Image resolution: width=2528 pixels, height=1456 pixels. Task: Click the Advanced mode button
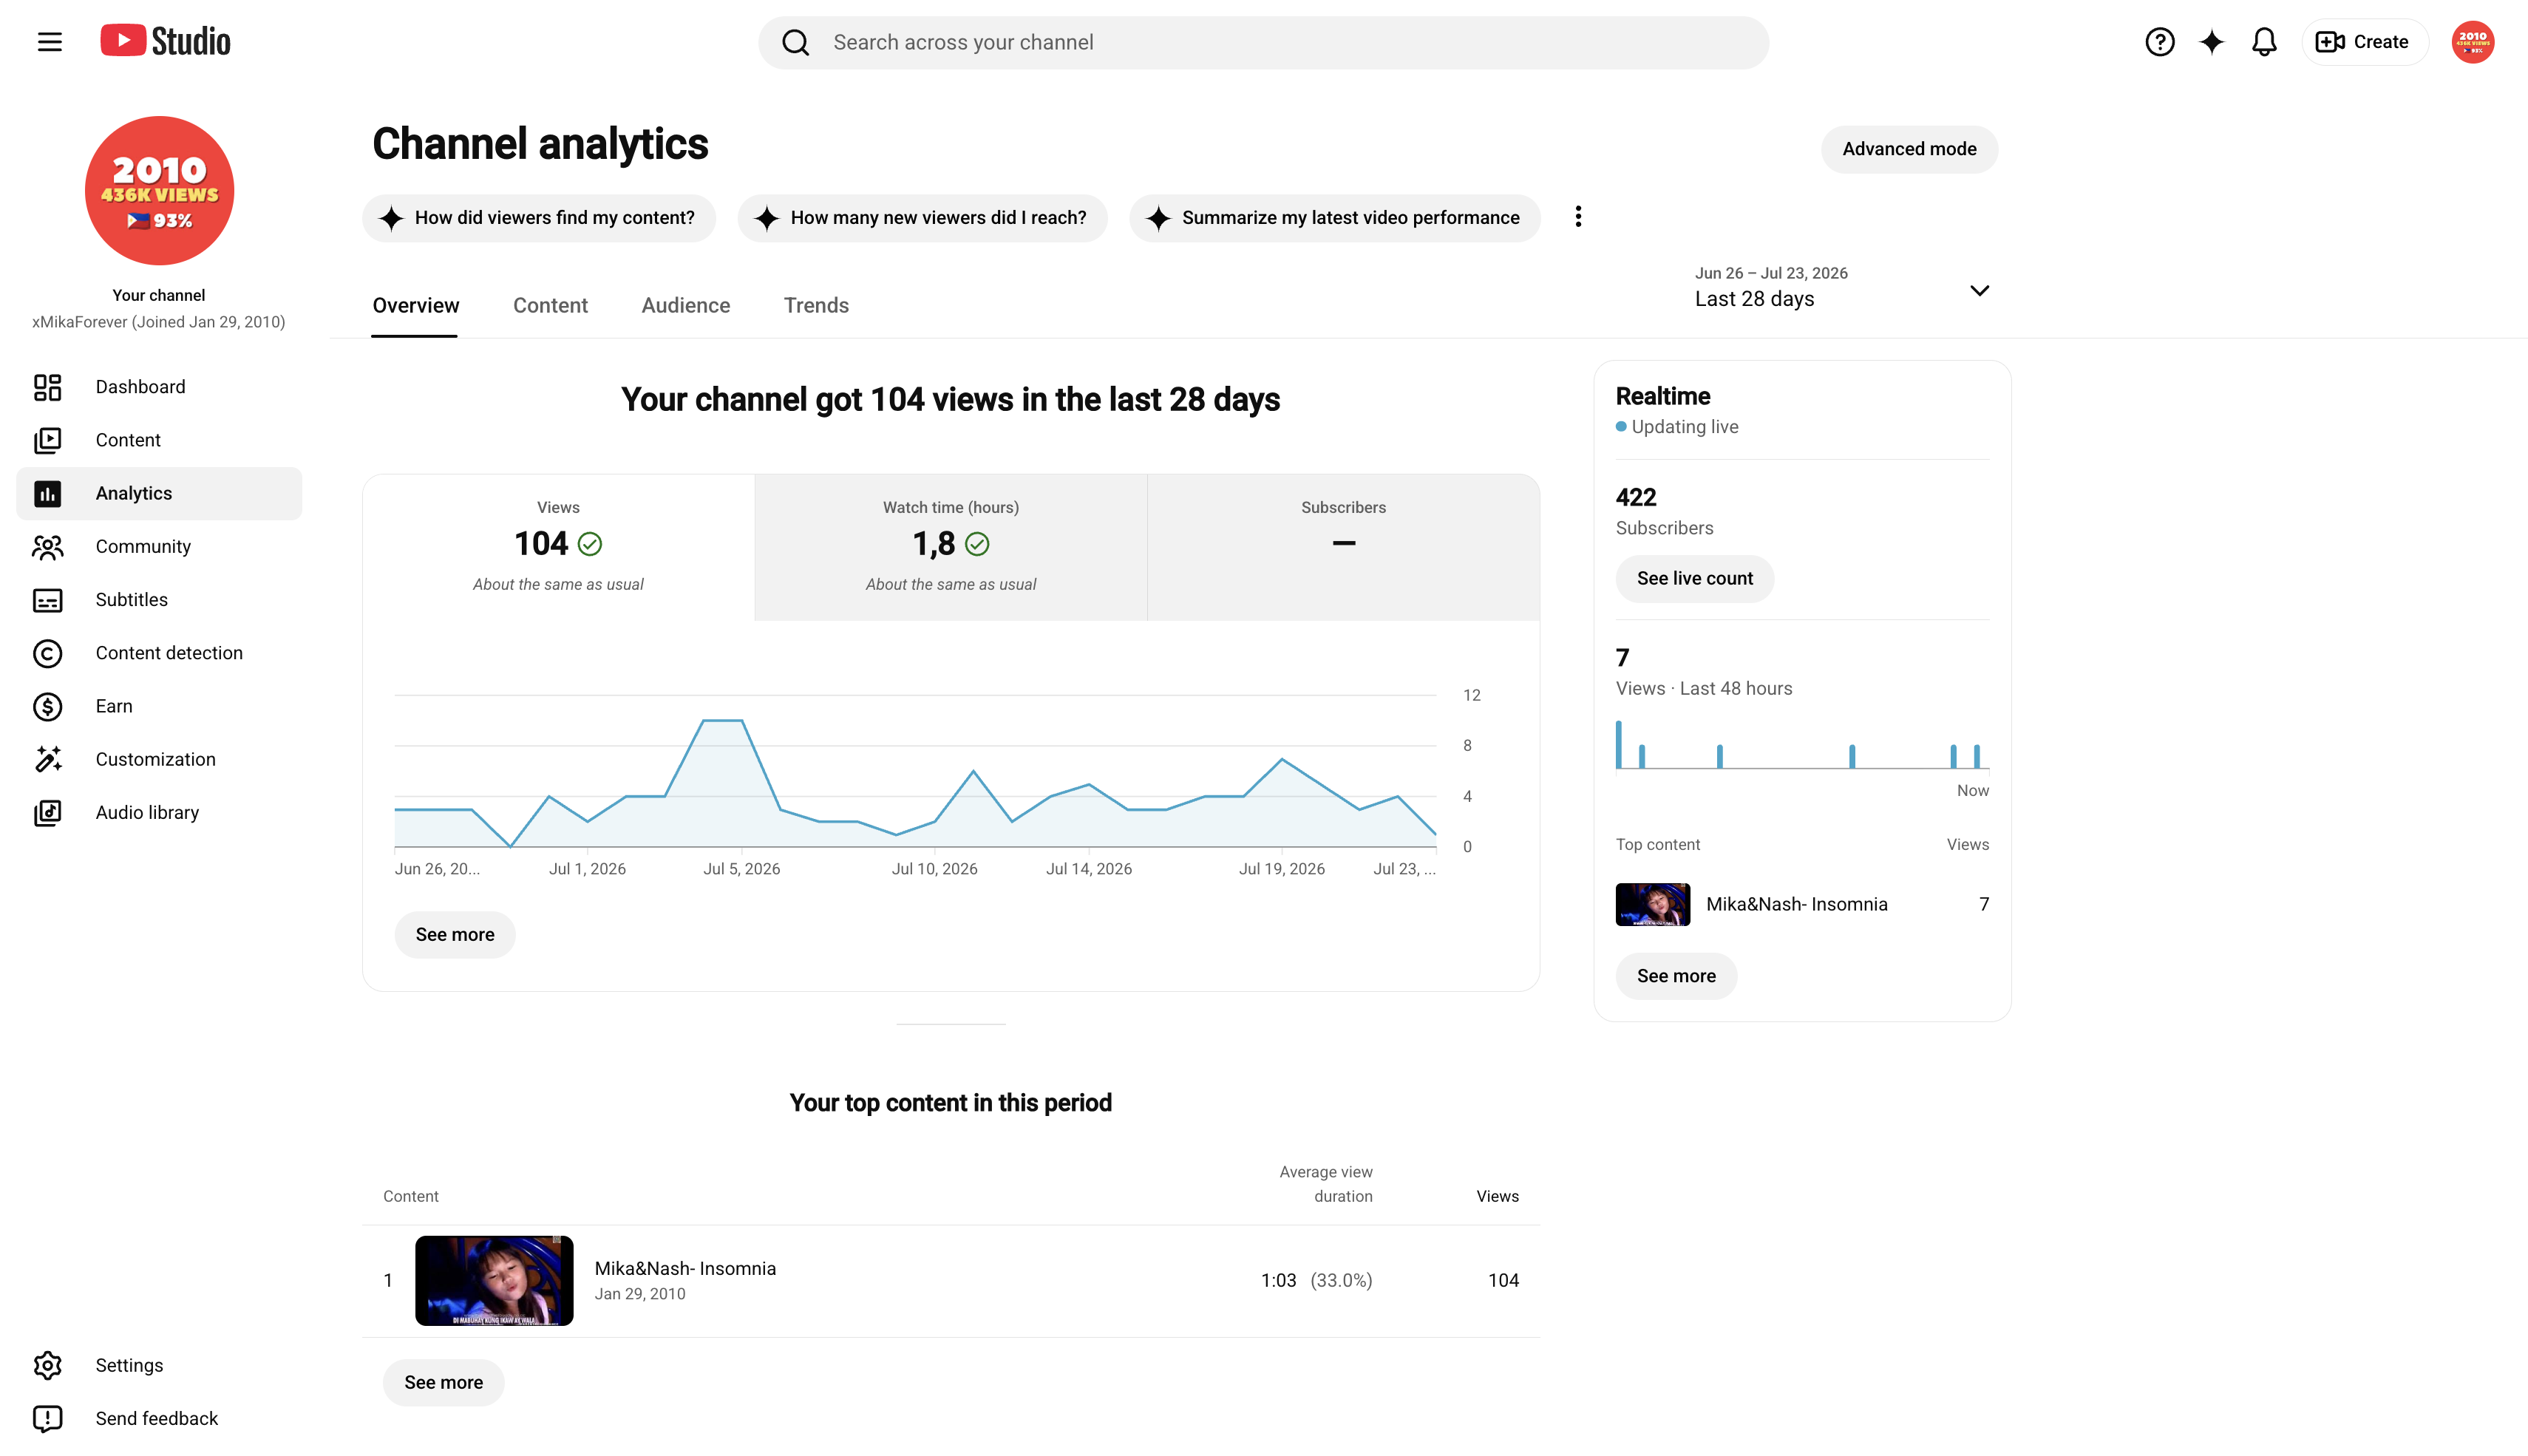(x=1909, y=149)
